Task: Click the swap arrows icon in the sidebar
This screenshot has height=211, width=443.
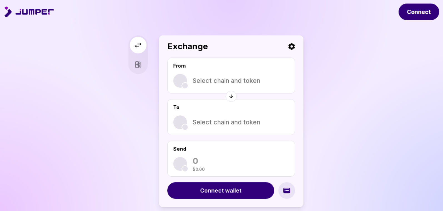Action: pos(138,45)
